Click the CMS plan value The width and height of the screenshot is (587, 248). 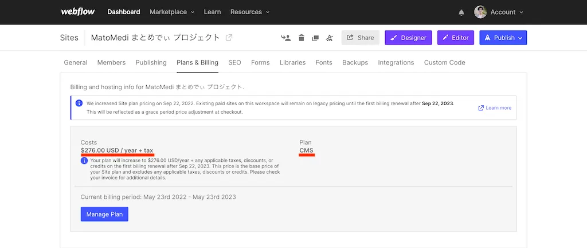[307, 150]
